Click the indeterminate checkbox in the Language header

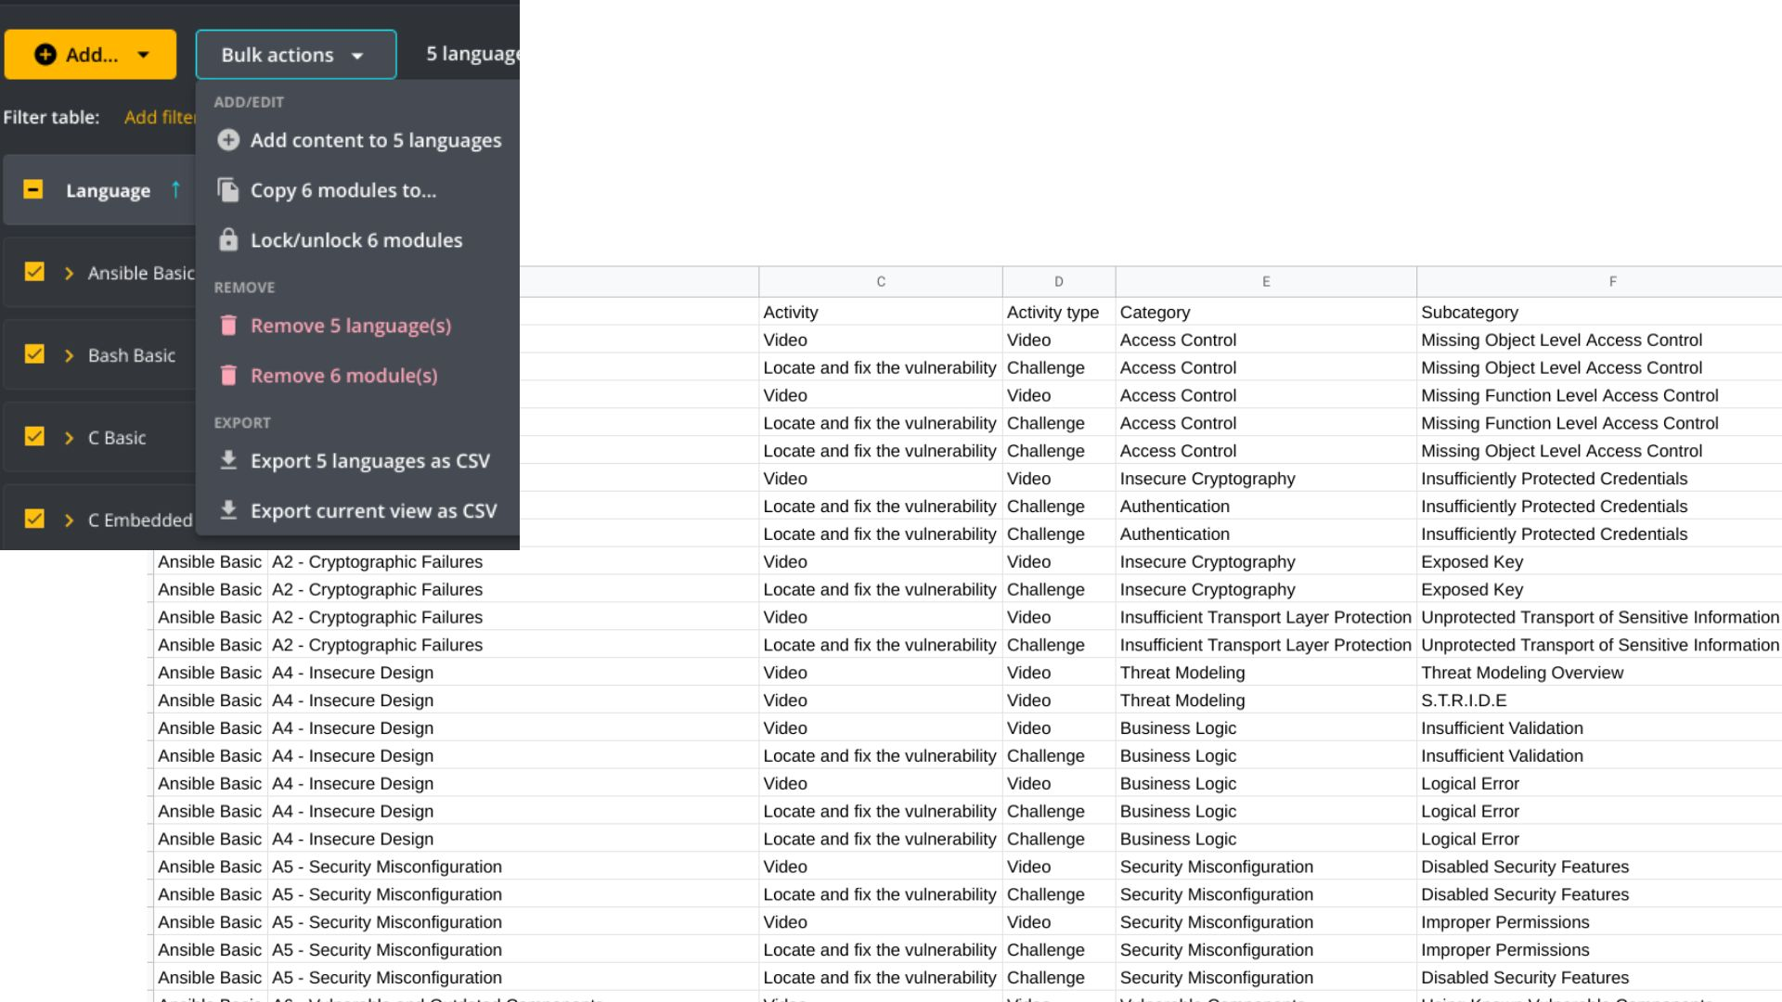click(x=32, y=189)
